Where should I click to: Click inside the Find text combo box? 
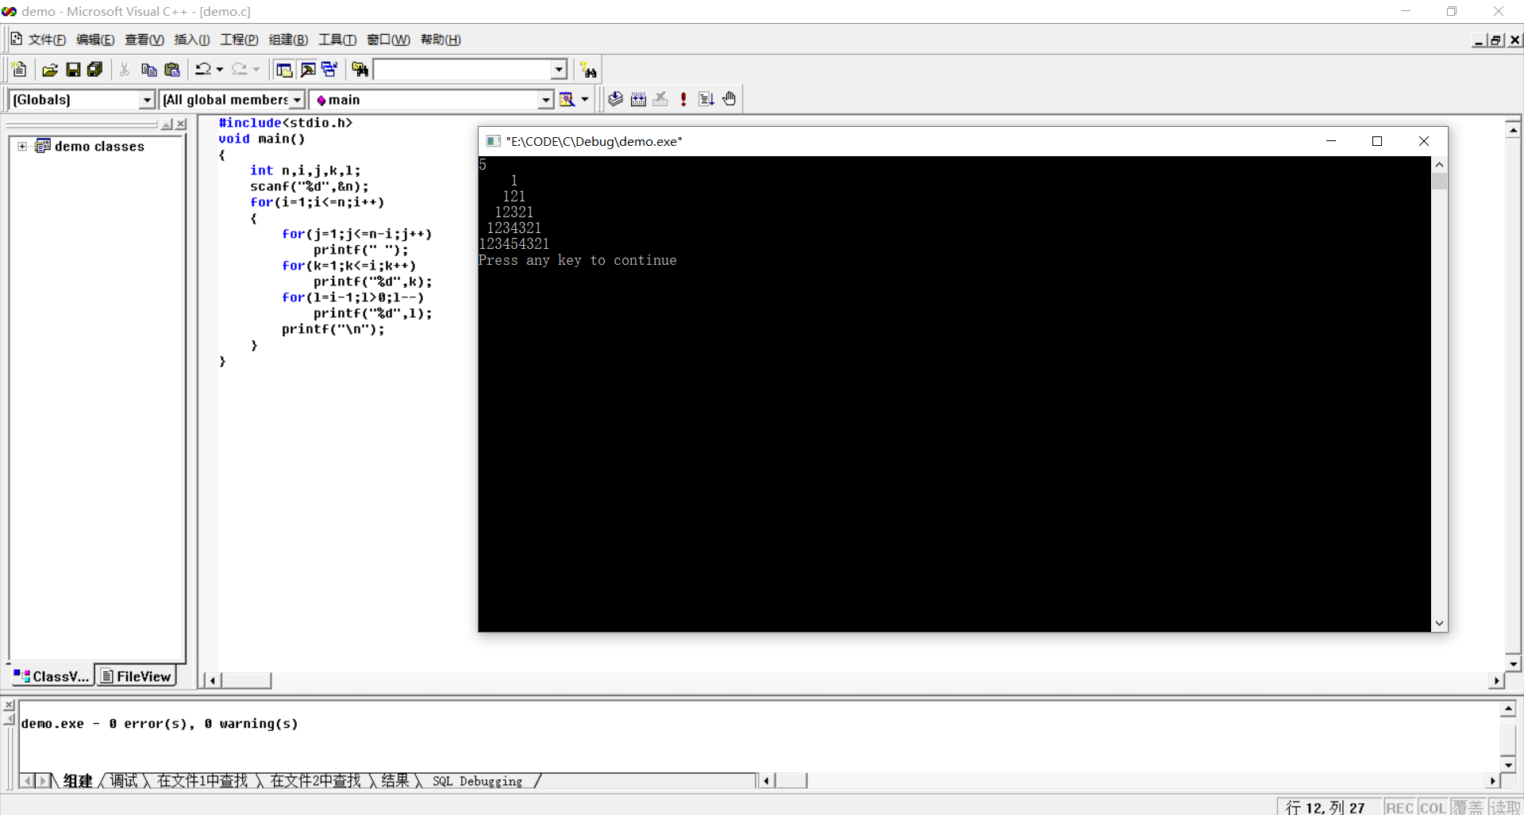463,70
